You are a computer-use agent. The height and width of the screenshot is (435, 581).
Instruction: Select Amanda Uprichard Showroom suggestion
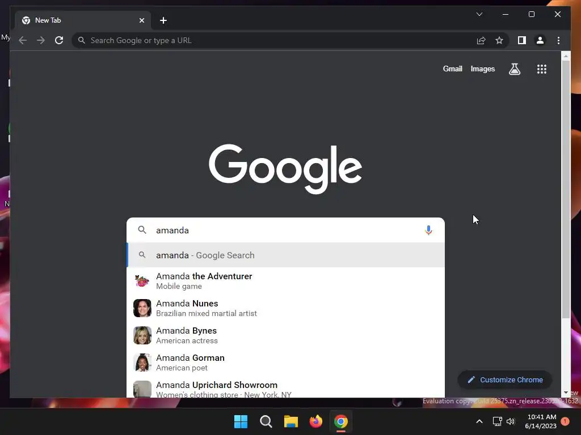285,387
